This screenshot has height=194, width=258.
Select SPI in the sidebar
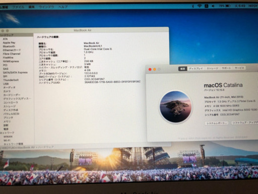click(x=5, y=76)
